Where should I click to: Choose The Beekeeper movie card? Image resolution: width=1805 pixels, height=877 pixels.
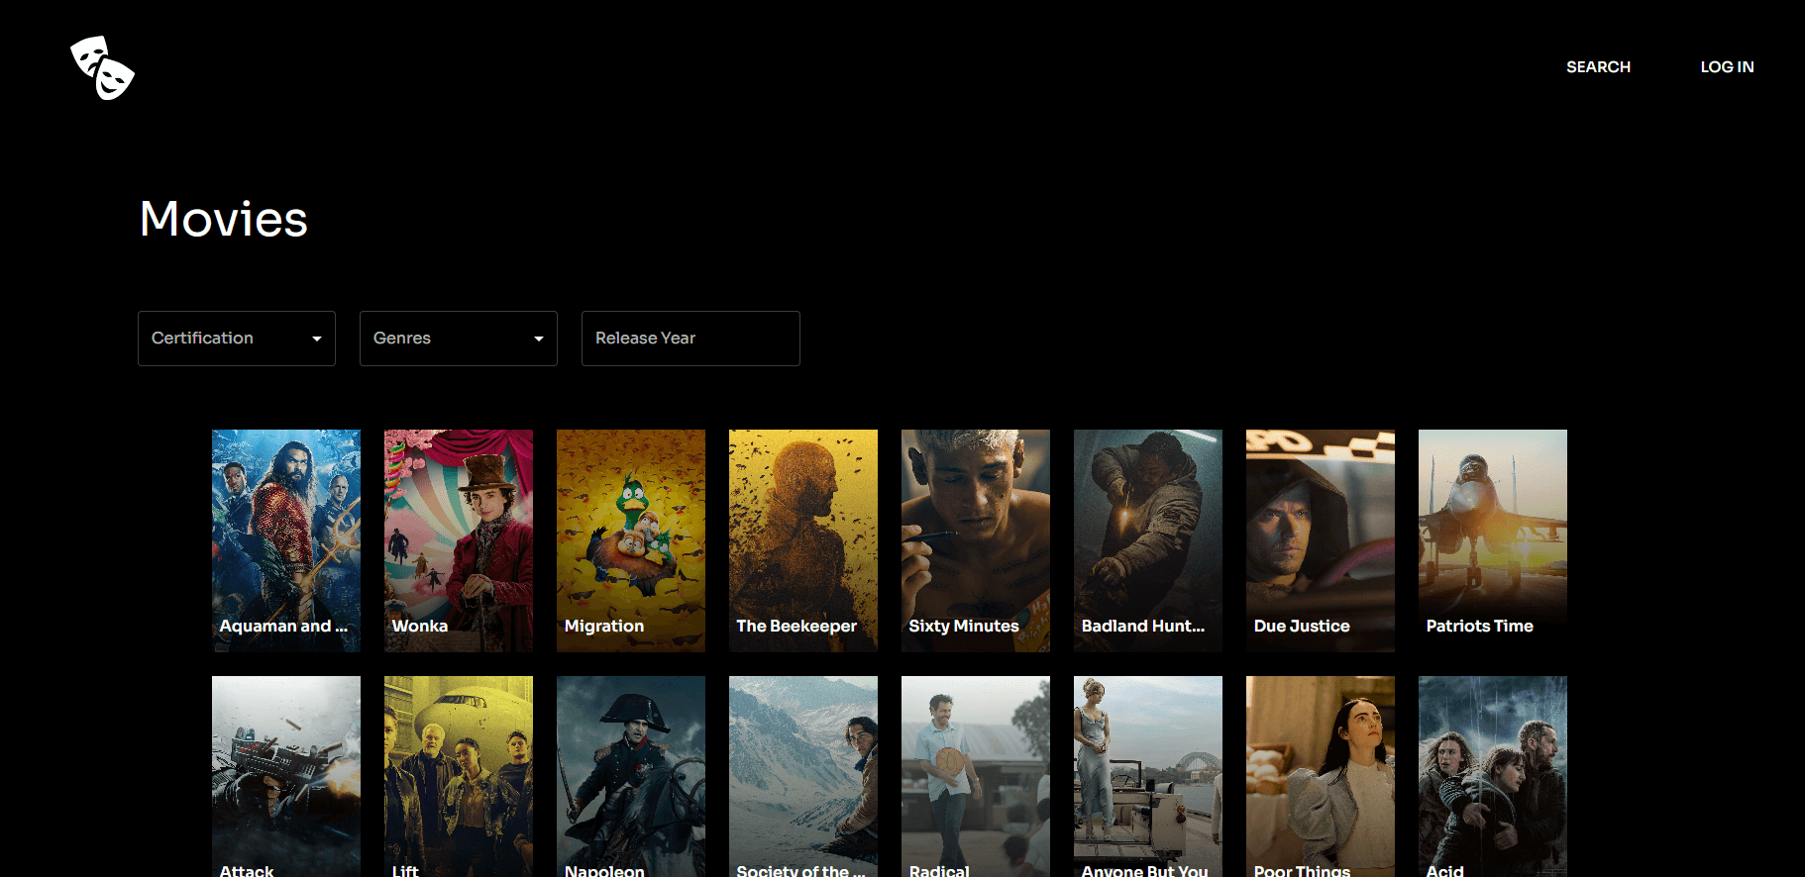(x=803, y=540)
